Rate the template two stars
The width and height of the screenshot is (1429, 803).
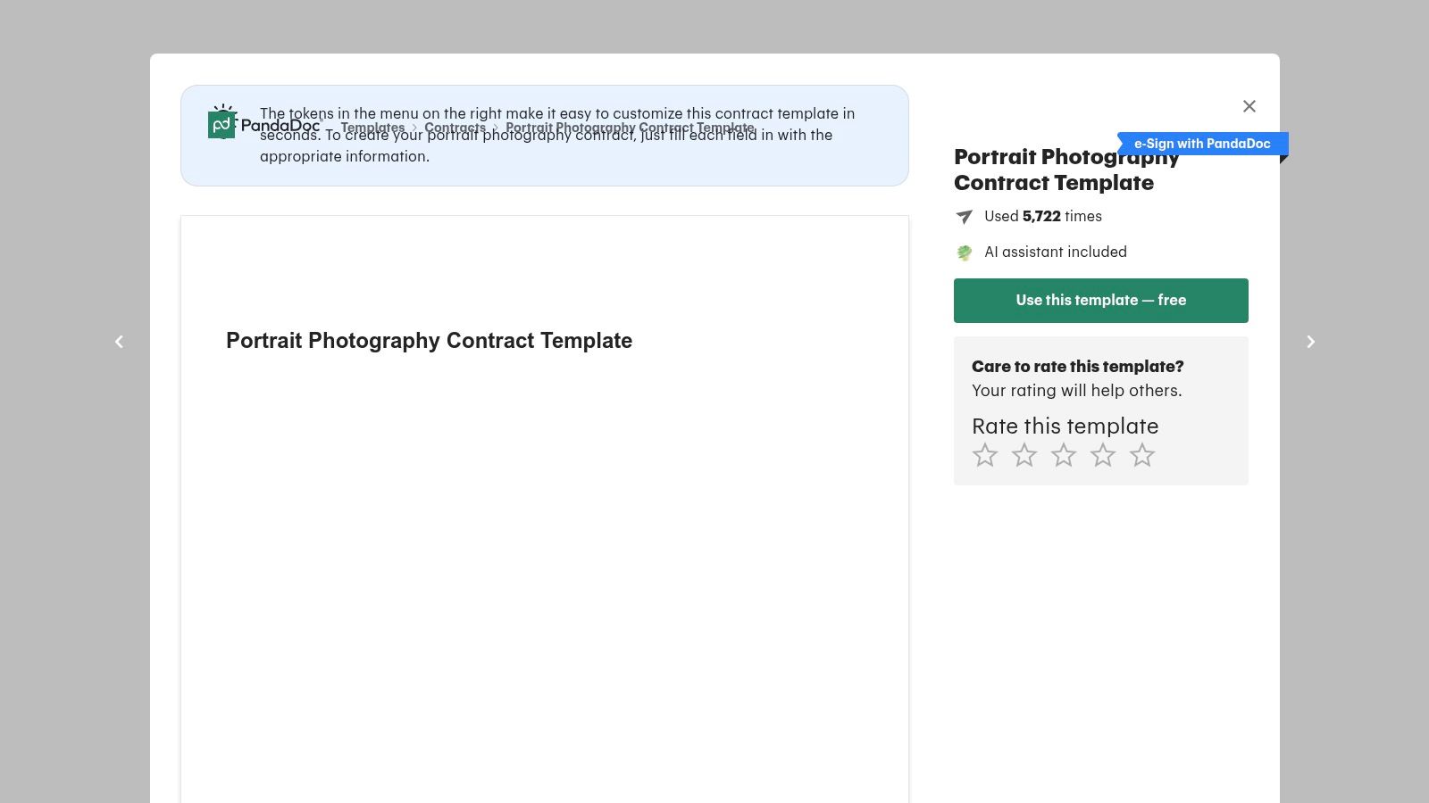(x=1024, y=455)
